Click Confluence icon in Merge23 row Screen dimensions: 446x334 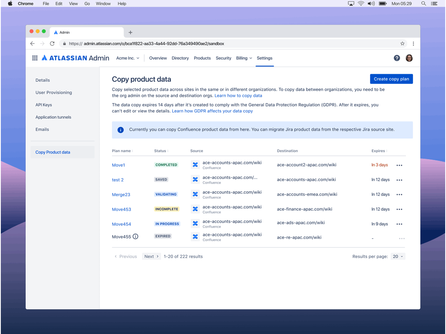point(195,194)
